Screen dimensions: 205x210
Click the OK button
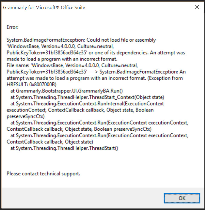182,198
